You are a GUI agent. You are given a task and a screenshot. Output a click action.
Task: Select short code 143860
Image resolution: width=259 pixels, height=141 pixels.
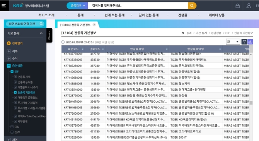pyautogui.click(x=95, y=84)
